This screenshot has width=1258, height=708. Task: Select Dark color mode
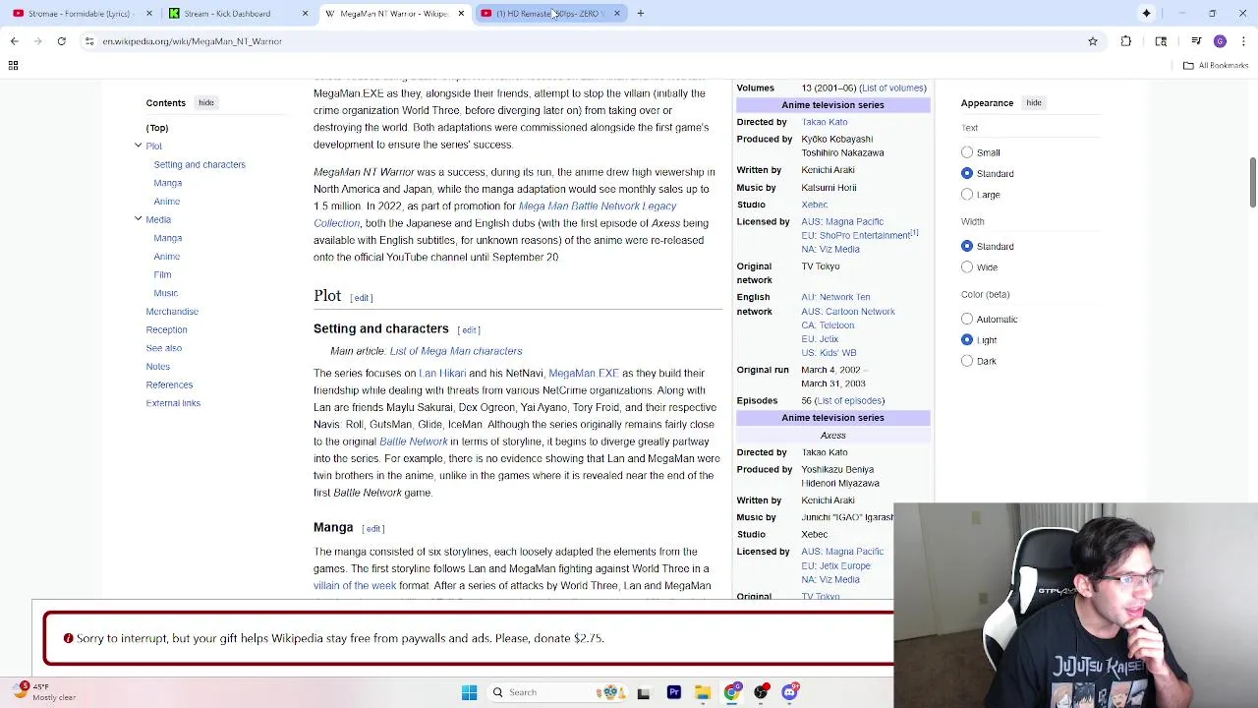click(967, 361)
